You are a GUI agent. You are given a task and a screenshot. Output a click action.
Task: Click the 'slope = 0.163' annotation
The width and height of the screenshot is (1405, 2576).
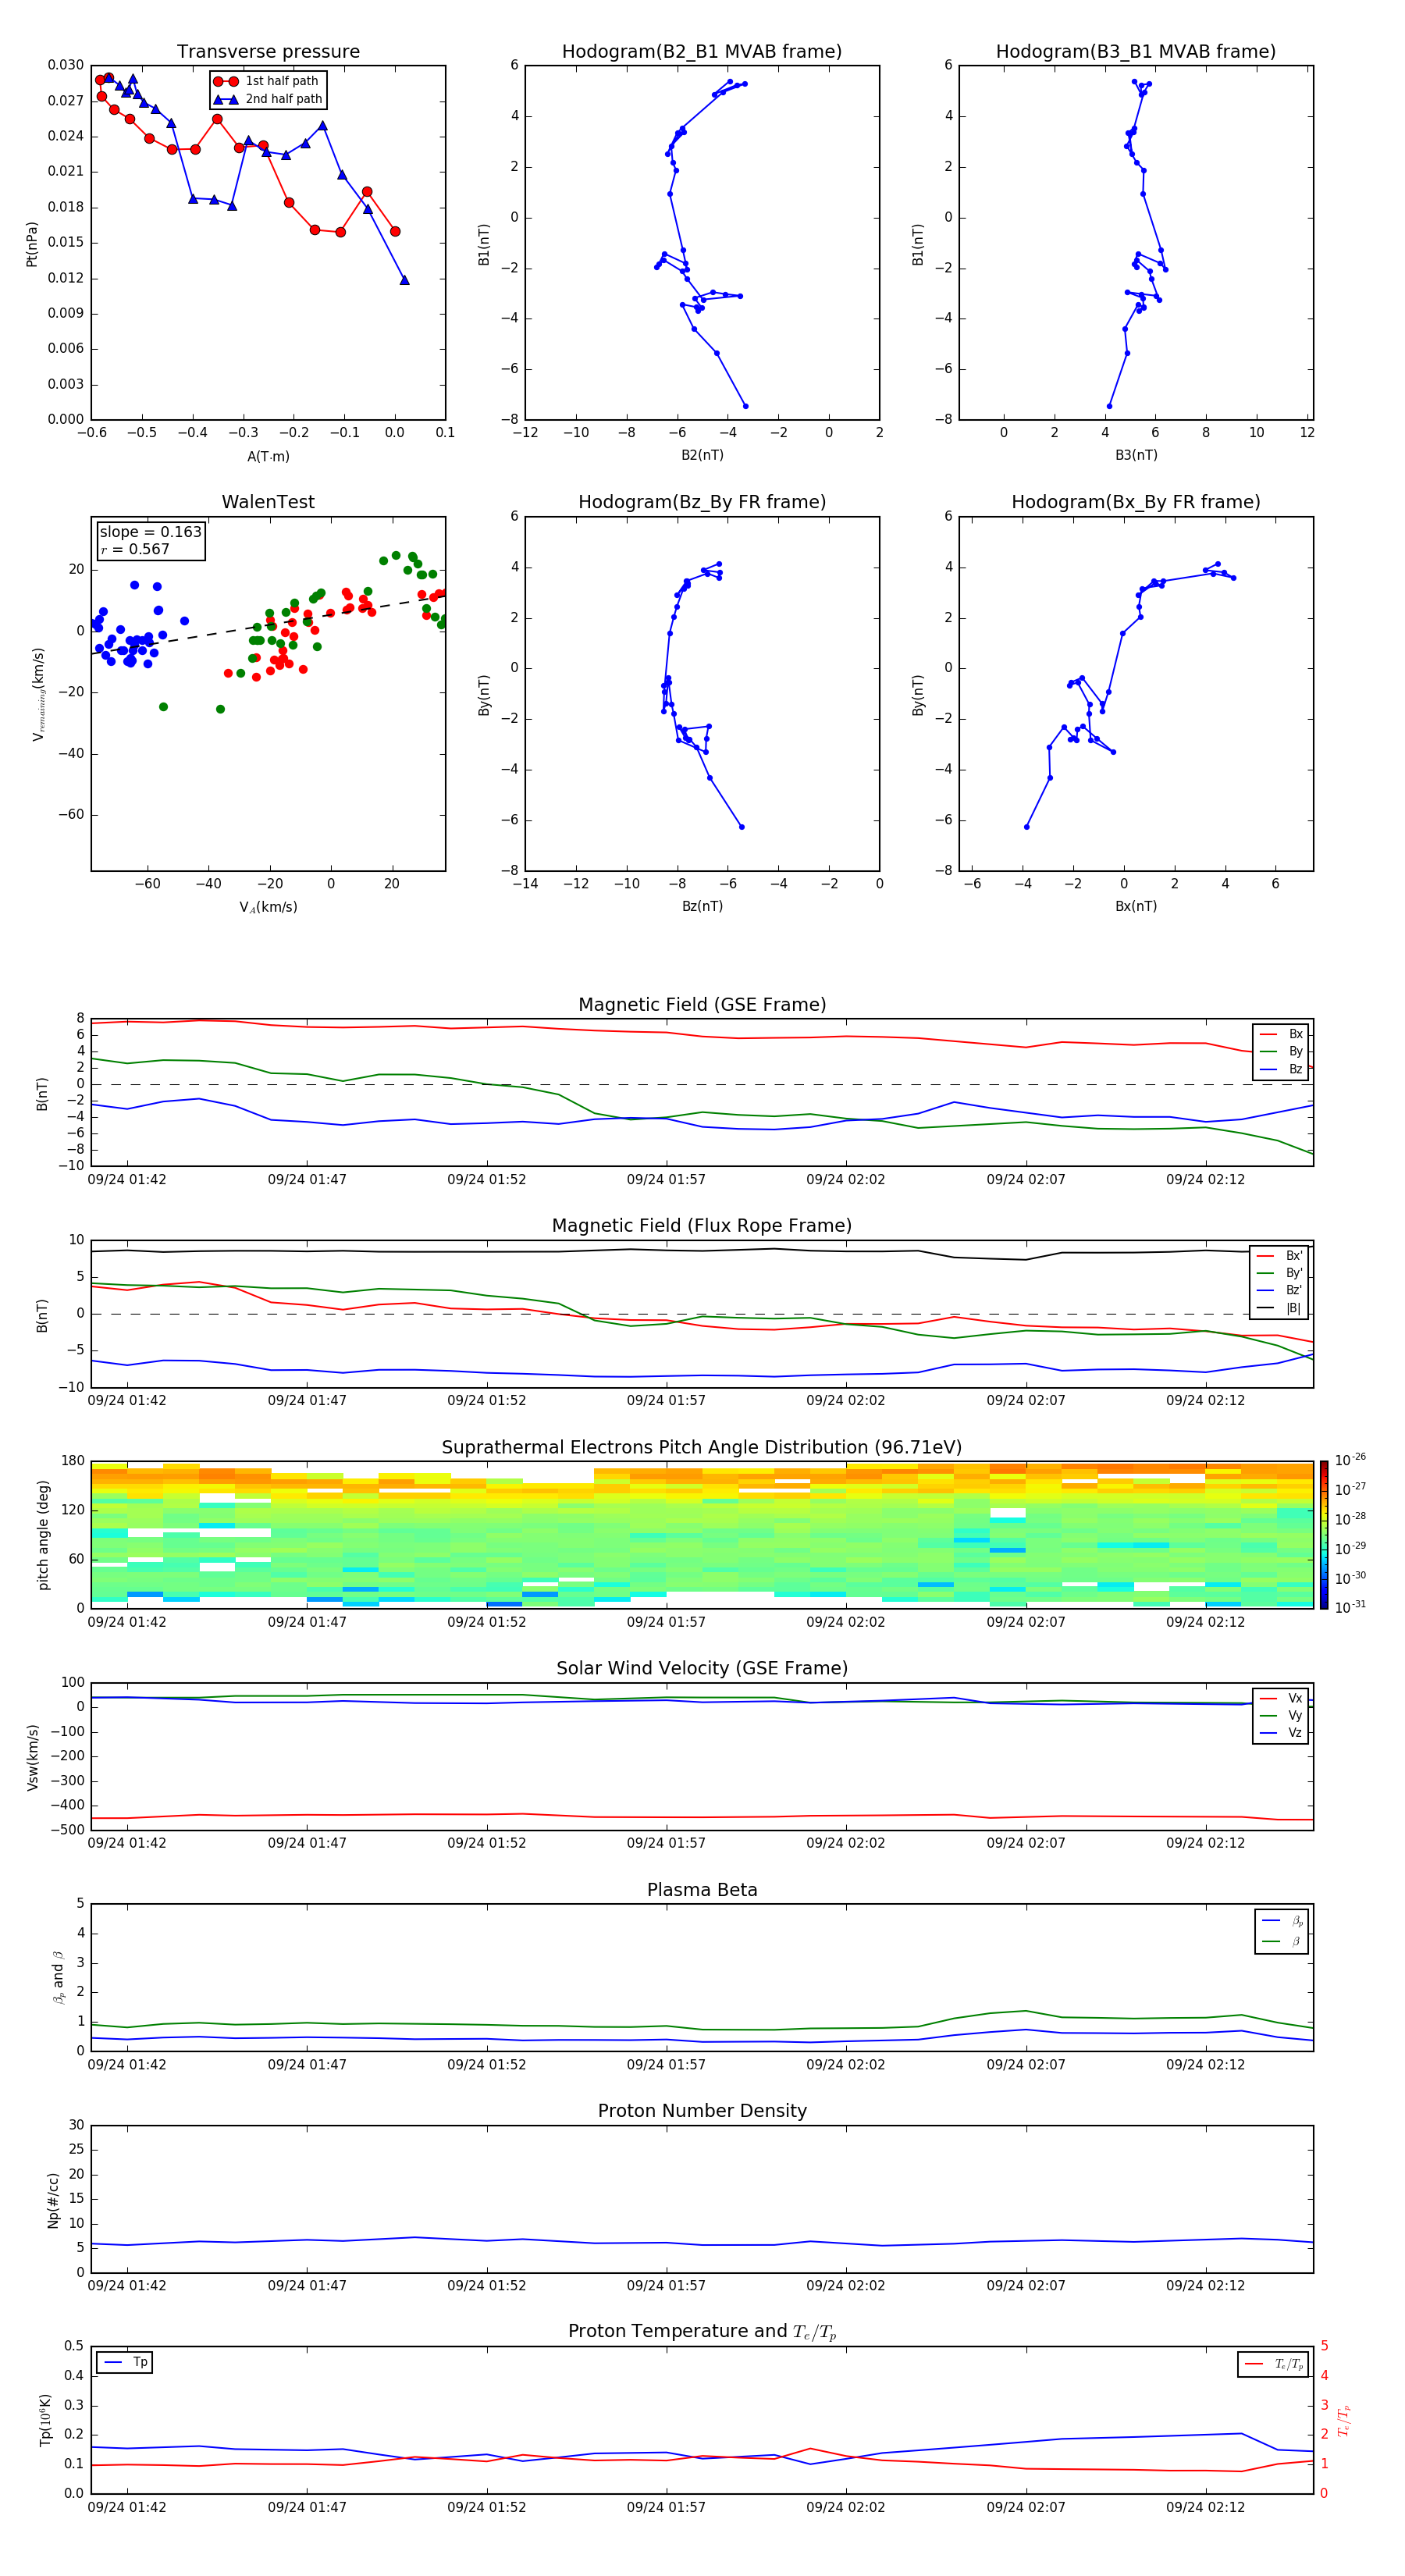click(150, 532)
